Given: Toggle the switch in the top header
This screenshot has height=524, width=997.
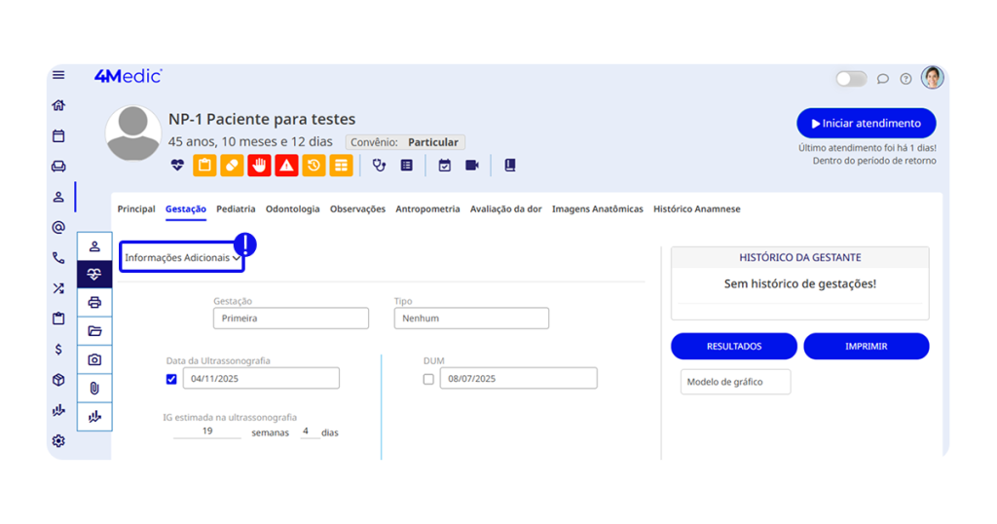Looking at the screenshot, I should pyautogui.click(x=851, y=79).
